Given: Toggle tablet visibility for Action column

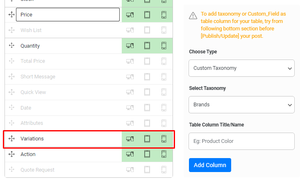Looking at the screenshot, I should click(147, 154).
